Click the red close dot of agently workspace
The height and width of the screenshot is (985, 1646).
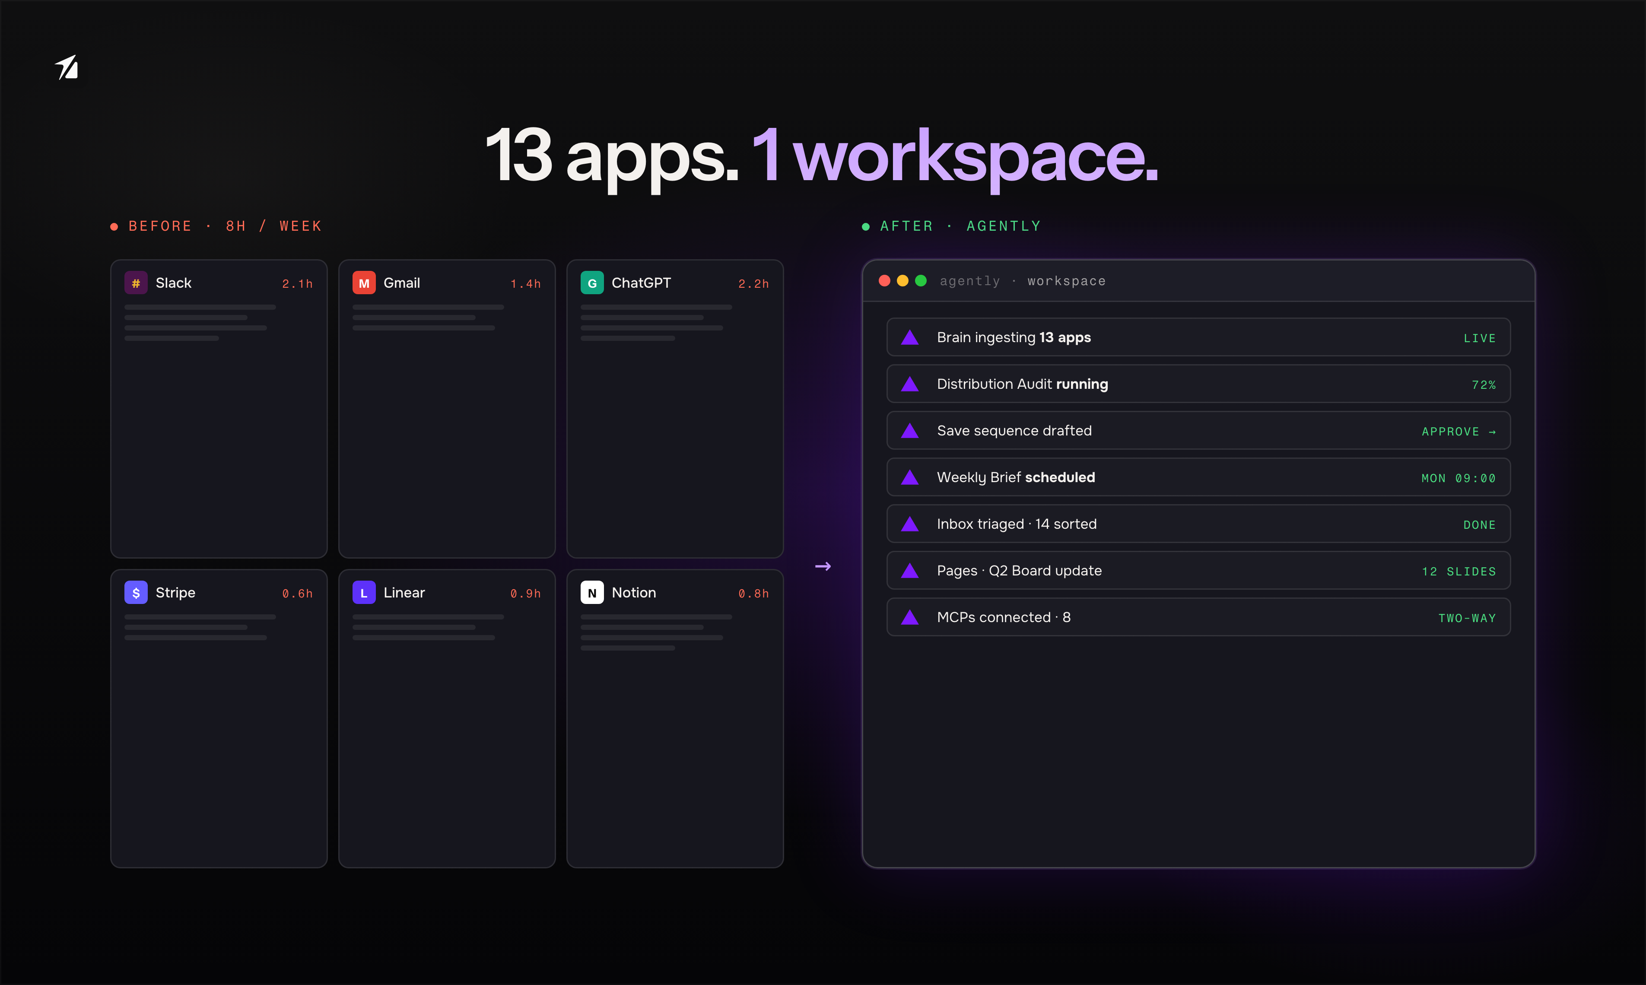[x=884, y=281]
